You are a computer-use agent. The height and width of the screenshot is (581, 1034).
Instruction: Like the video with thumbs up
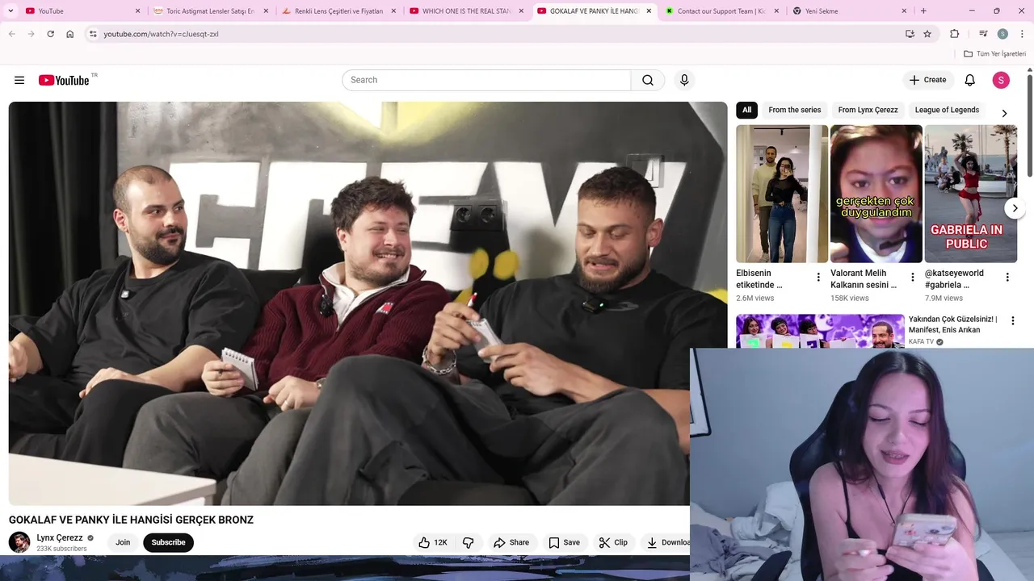click(433, 542)
